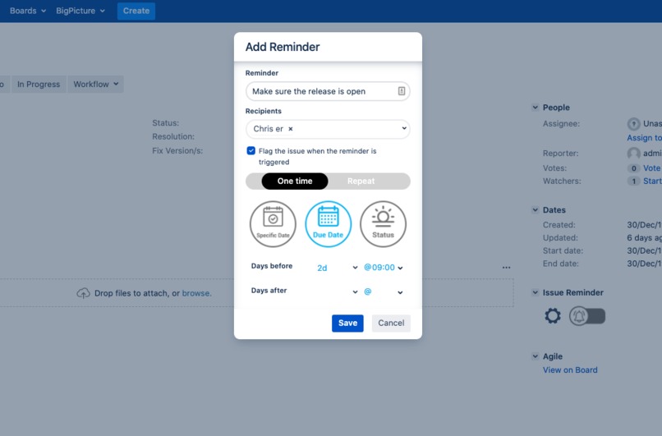Select the Status reminder icon
The image size is (662, 436).
click(383, 223)
